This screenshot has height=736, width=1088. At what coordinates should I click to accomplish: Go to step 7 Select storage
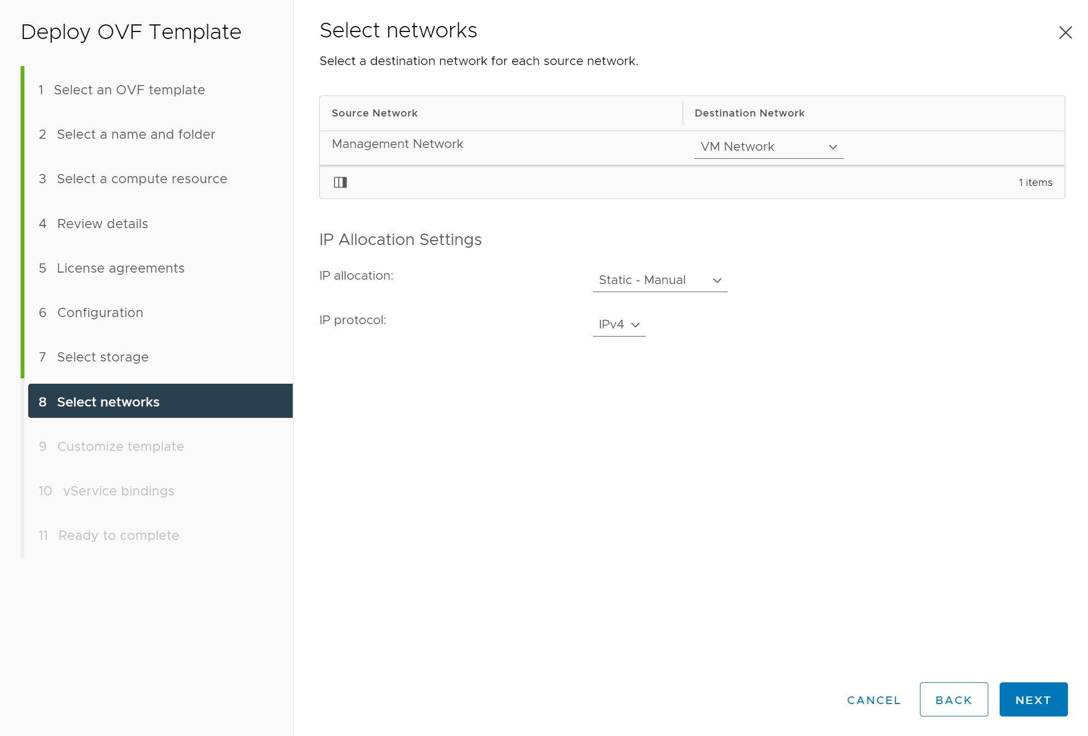coord(94,357)
